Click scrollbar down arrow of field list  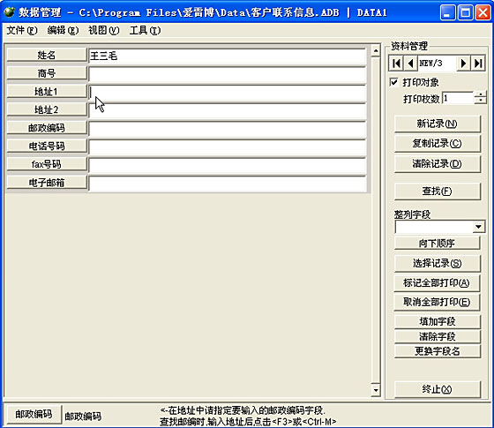point(376,390)
